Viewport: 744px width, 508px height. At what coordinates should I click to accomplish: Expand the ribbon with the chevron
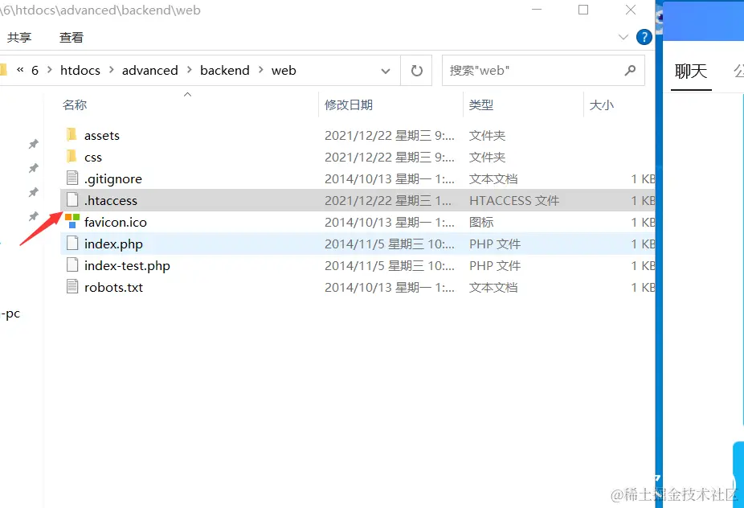pyautogui.click(x=623, y=37)
